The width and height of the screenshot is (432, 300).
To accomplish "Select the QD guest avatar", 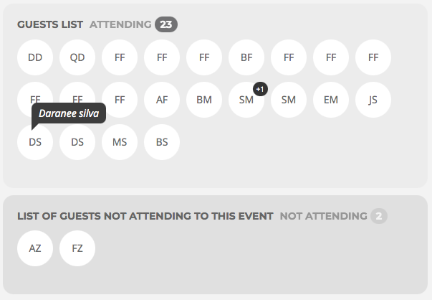I will click(77, 57).
